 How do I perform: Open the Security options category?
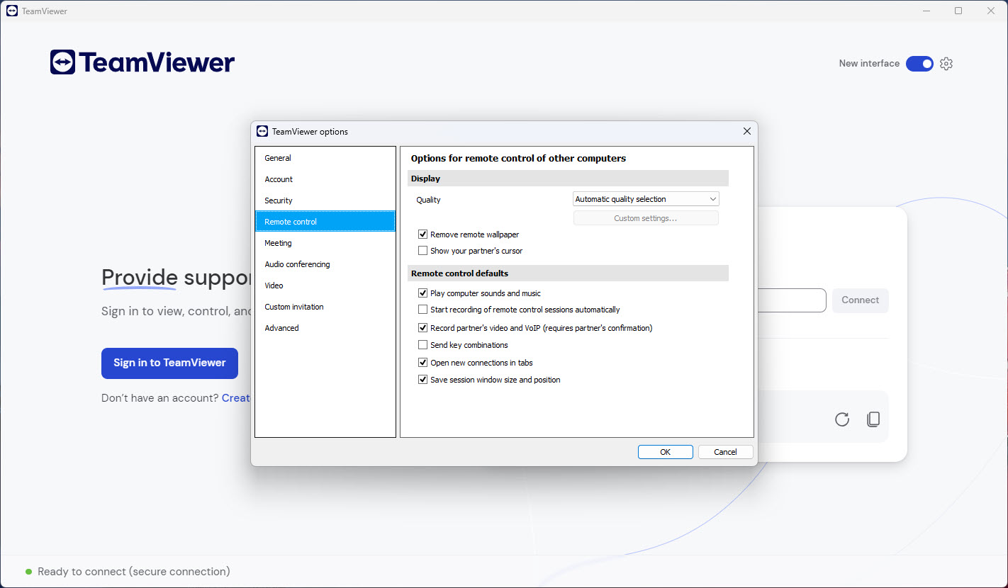click(325, 200)
